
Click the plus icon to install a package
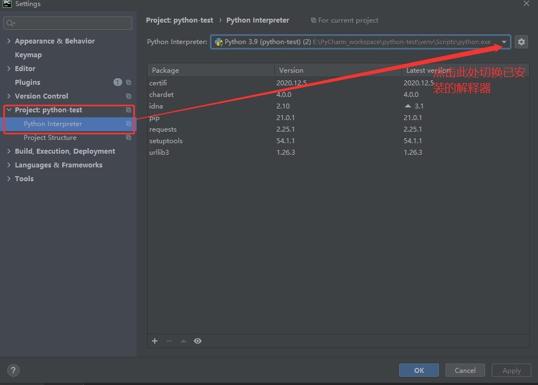[155, 341]
